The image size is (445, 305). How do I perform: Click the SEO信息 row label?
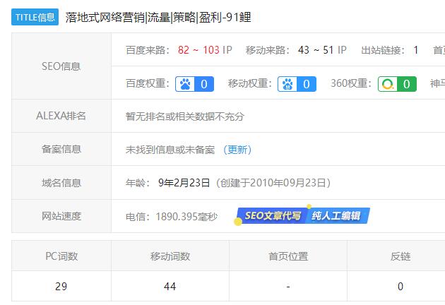click(61, 66)
